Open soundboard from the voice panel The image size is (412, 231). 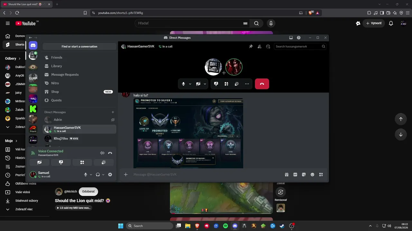coord(104,162)
